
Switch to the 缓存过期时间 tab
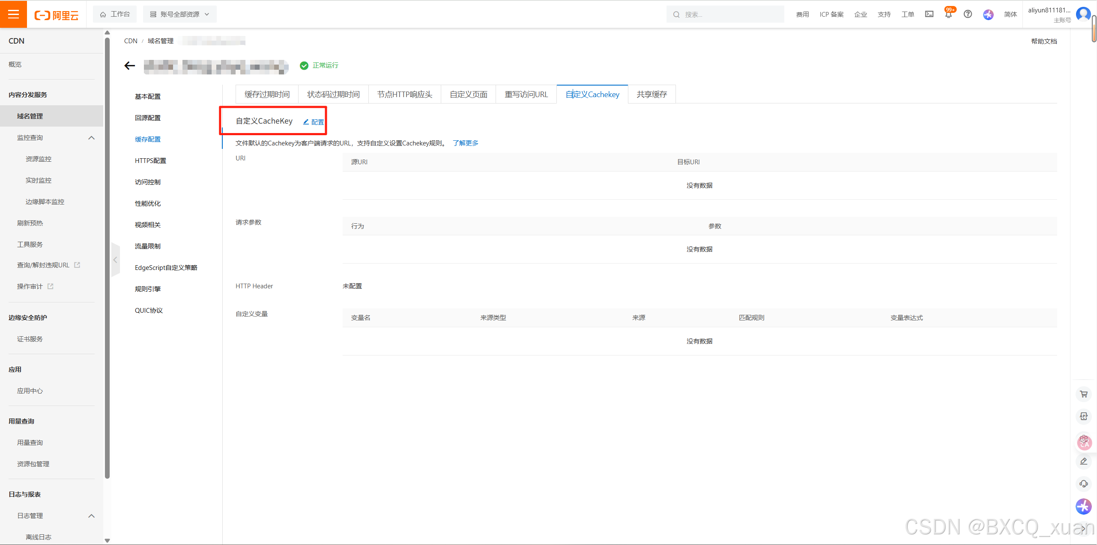point(267,94)
